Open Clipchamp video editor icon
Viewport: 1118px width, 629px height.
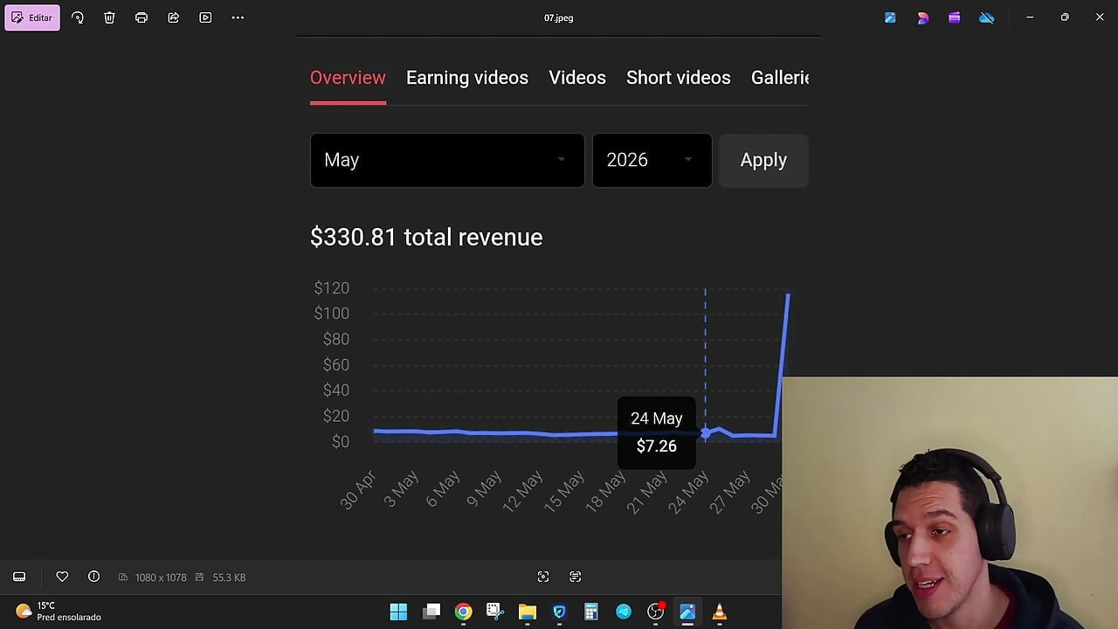954,17
